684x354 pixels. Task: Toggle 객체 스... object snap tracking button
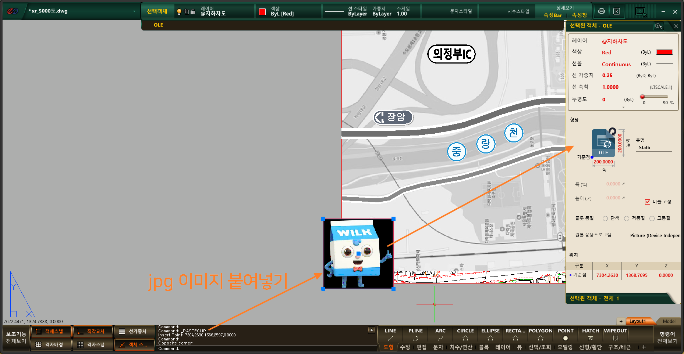[x=134, y=344]
